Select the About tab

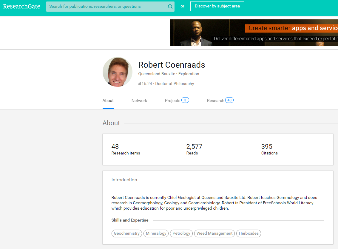click(108, 100)
